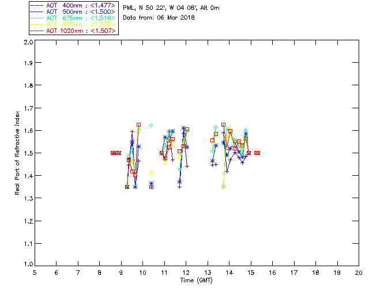Click the Data from 06 Mar 2018 text
The image size is (369, 295).
[159, 18]
